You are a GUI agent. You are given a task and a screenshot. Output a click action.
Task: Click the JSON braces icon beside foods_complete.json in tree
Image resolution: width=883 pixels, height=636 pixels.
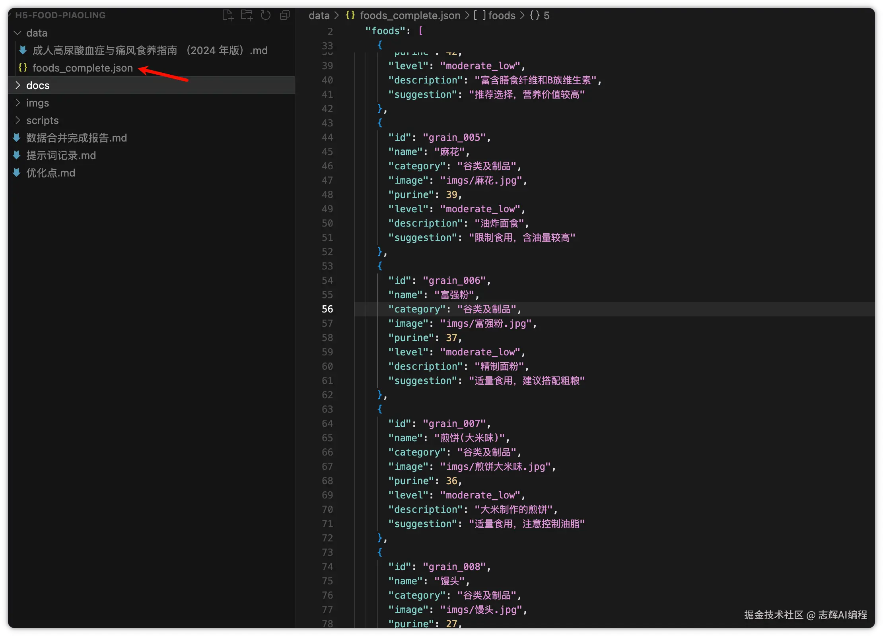tap(23, 68)
